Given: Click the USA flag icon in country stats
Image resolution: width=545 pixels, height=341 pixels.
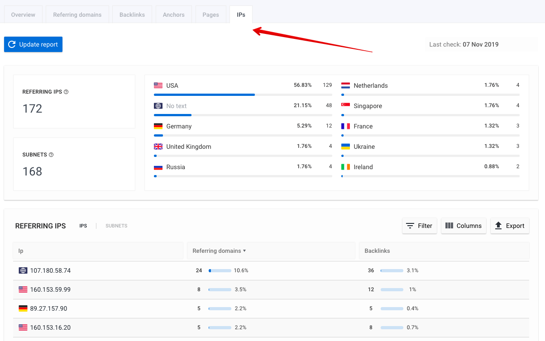Looking at the screenshot, I should pyautogui.click(x=158, y=85).
